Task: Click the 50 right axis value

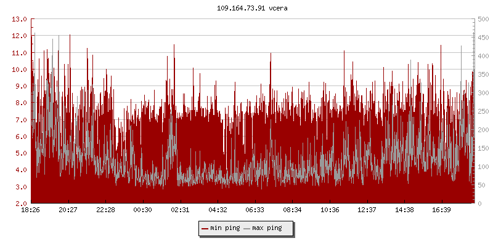Action: pos(481,185)
